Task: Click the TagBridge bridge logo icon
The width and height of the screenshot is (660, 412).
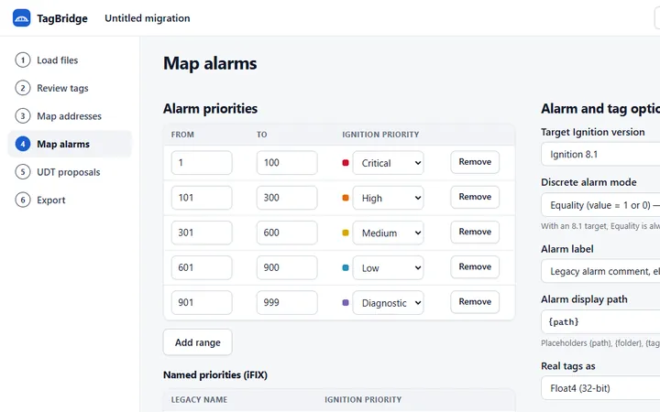Action: (21, 18)
